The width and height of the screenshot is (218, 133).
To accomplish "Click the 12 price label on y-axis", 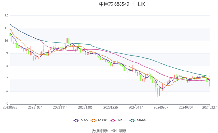I will tap(6, 15).
